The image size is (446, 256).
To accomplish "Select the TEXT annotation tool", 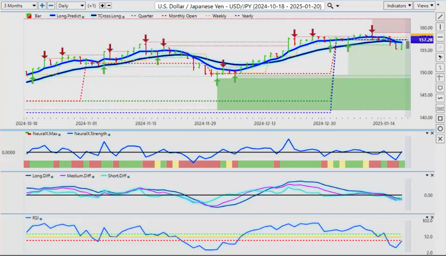I will [x=440, y=108].
